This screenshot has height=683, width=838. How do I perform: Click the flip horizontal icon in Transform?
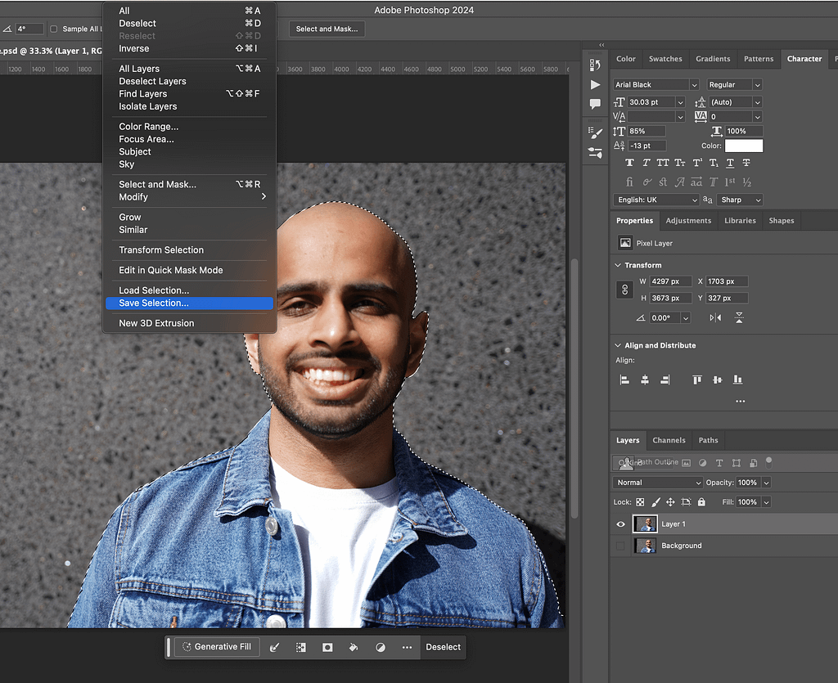716,317
